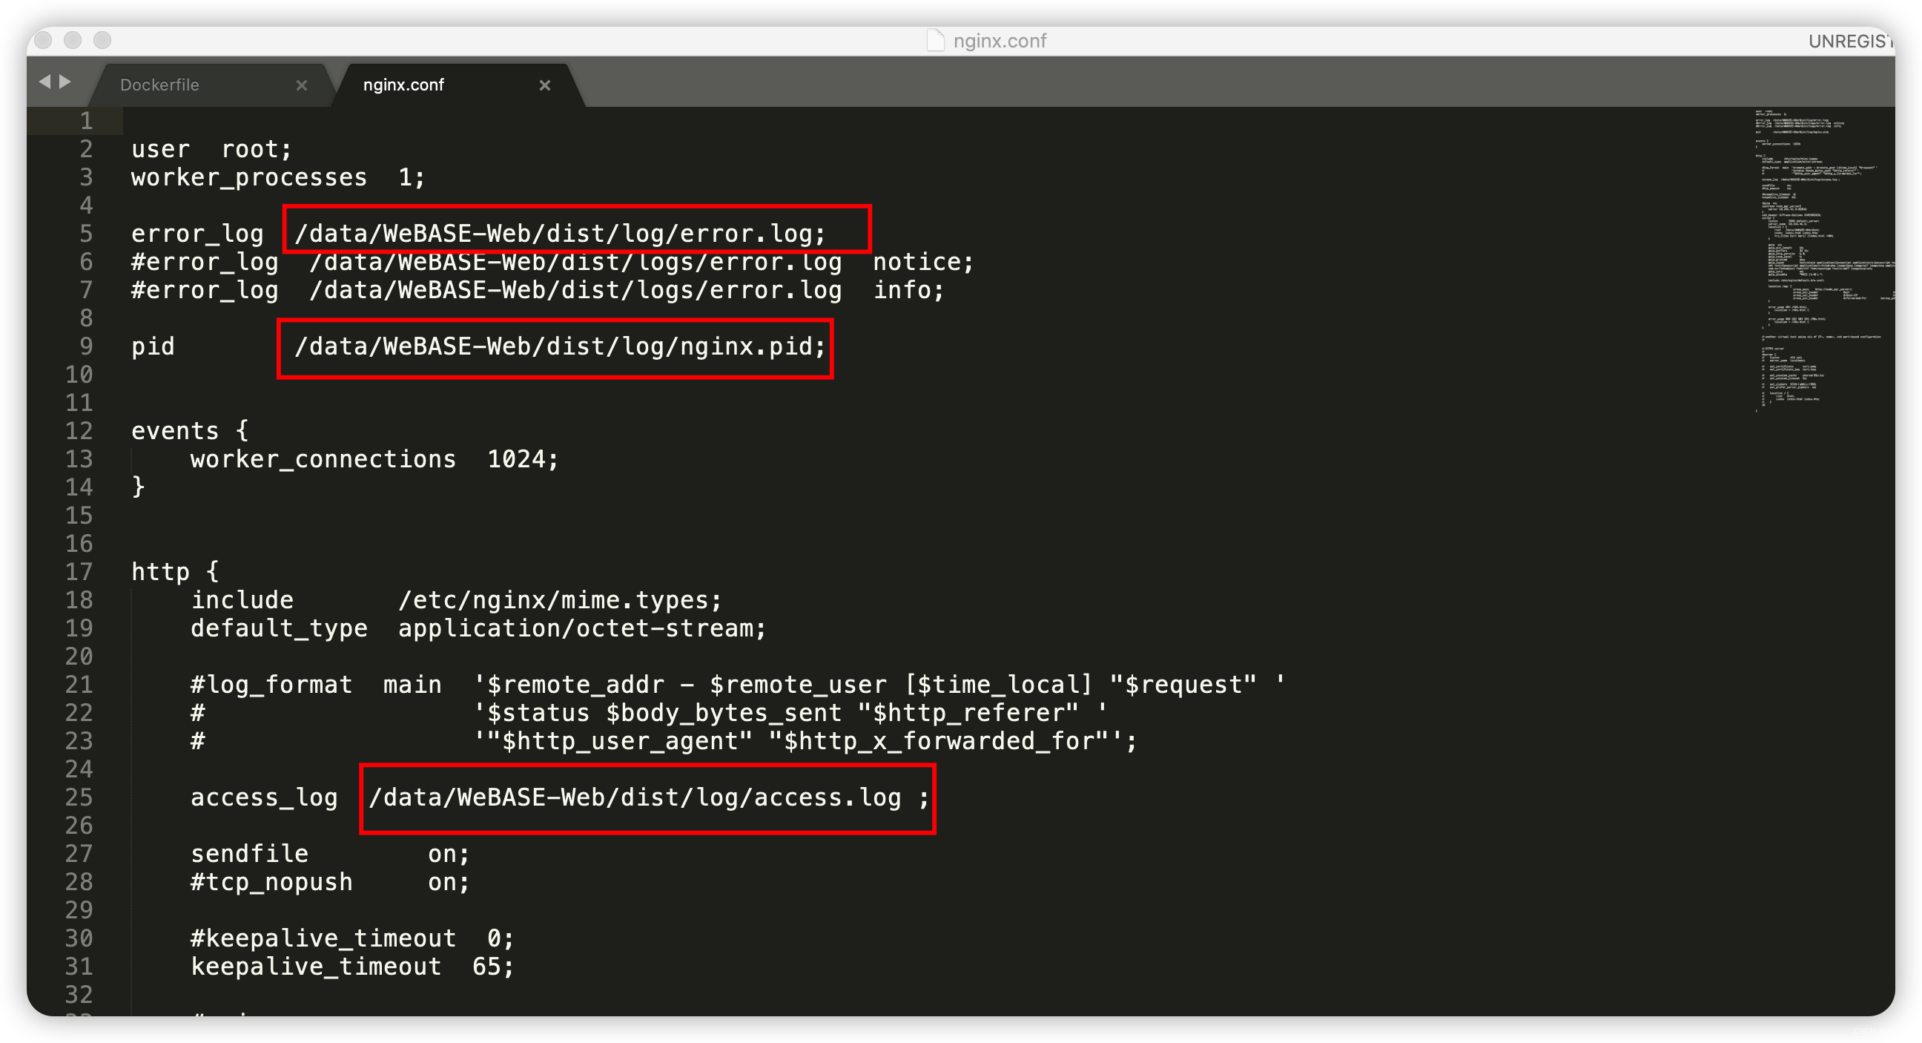Click on 'worker_processes 1;' text
This screenshot has height=1043, width=1922.
point(277,178)
